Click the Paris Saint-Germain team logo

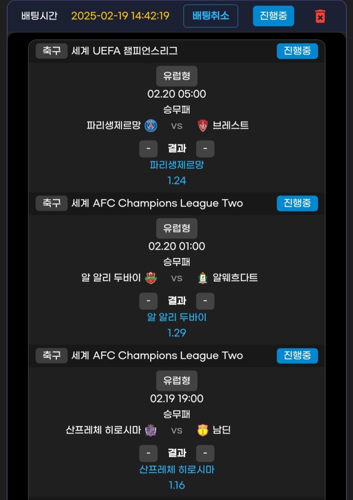(x=151, y=126)
